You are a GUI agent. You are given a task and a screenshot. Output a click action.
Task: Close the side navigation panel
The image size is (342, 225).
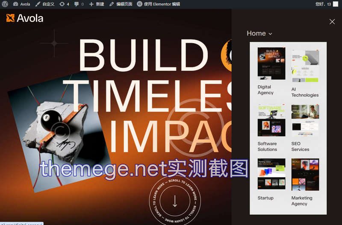332,22
